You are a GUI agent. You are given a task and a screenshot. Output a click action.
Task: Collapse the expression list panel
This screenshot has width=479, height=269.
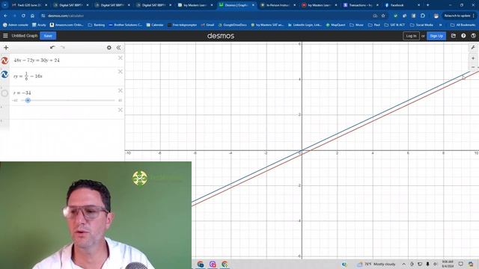pyautogui.click(x=118, y=48)
